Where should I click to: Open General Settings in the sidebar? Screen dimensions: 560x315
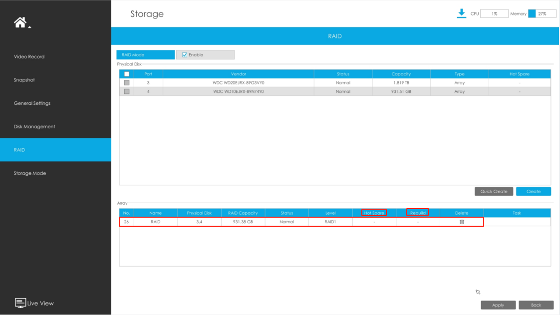pyautogui.click(x=32, y=103)
